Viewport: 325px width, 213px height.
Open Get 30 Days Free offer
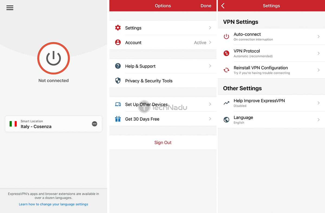[x=163, y=119]
